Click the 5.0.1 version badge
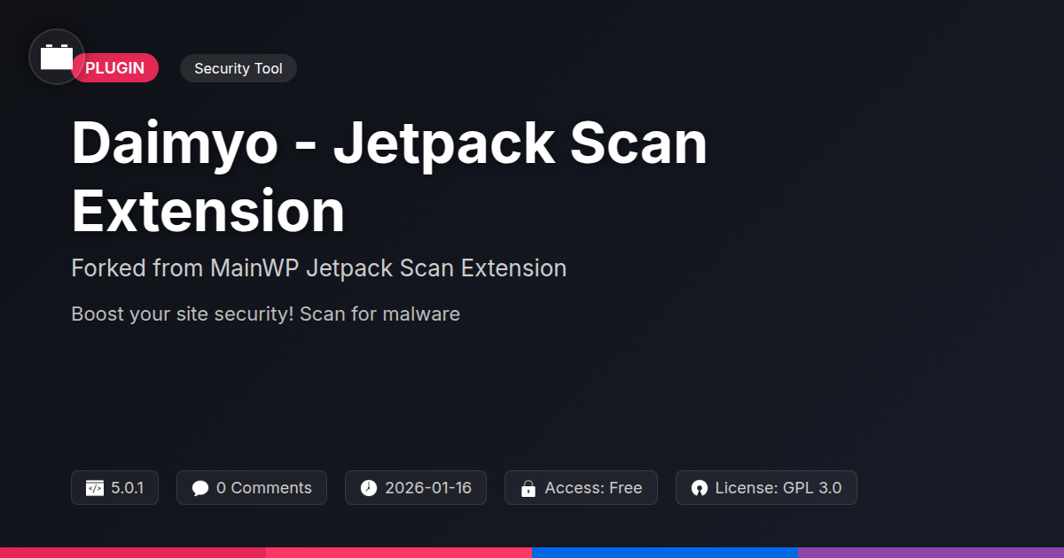 tap(114, 488)
